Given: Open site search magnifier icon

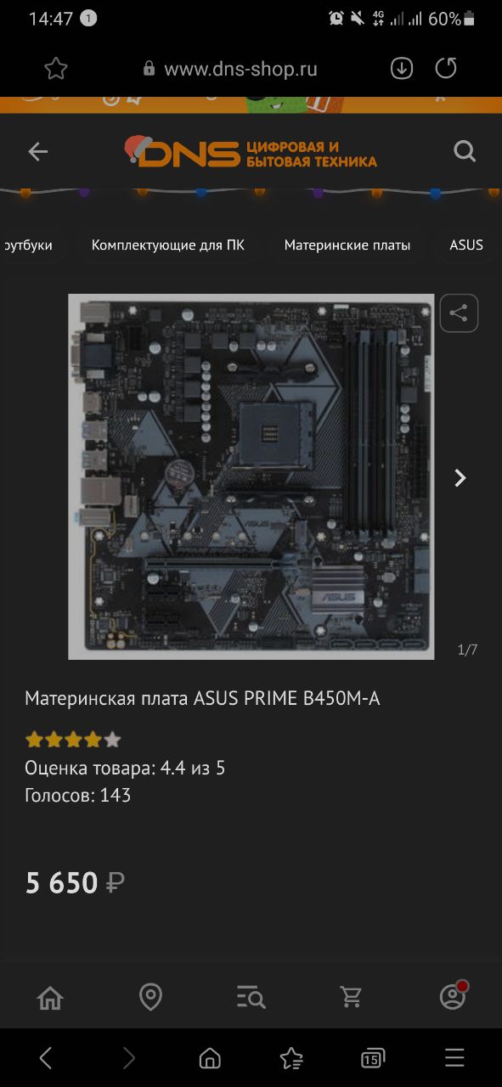Looking at the screenshot, I should pos(465,152).
